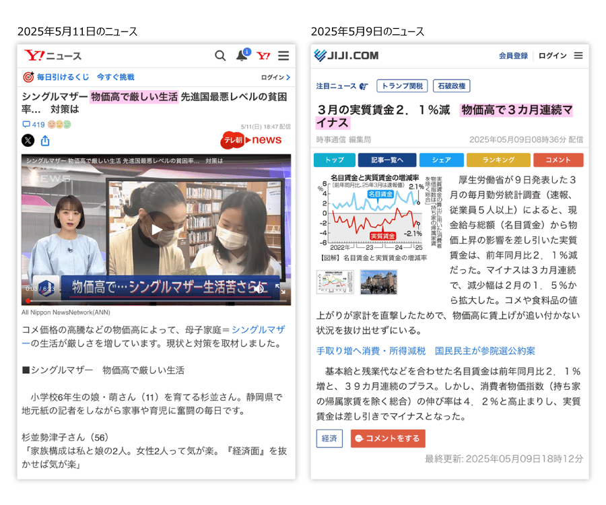
Task: Click the video progress bar
Action: [x=156, y=300]
